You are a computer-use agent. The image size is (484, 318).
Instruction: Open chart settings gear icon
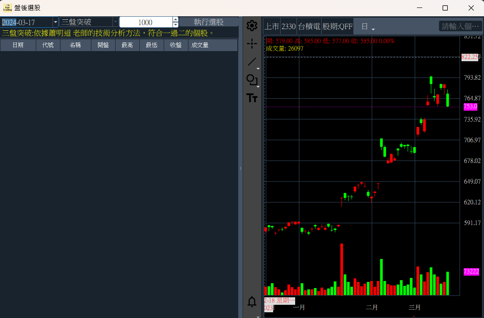[x=252, y=26]
